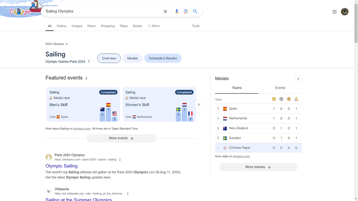This screenshot has height=201, width=358.
Task: Click the Chinese Taipei emblem icon
Action: tap(225, 148)
